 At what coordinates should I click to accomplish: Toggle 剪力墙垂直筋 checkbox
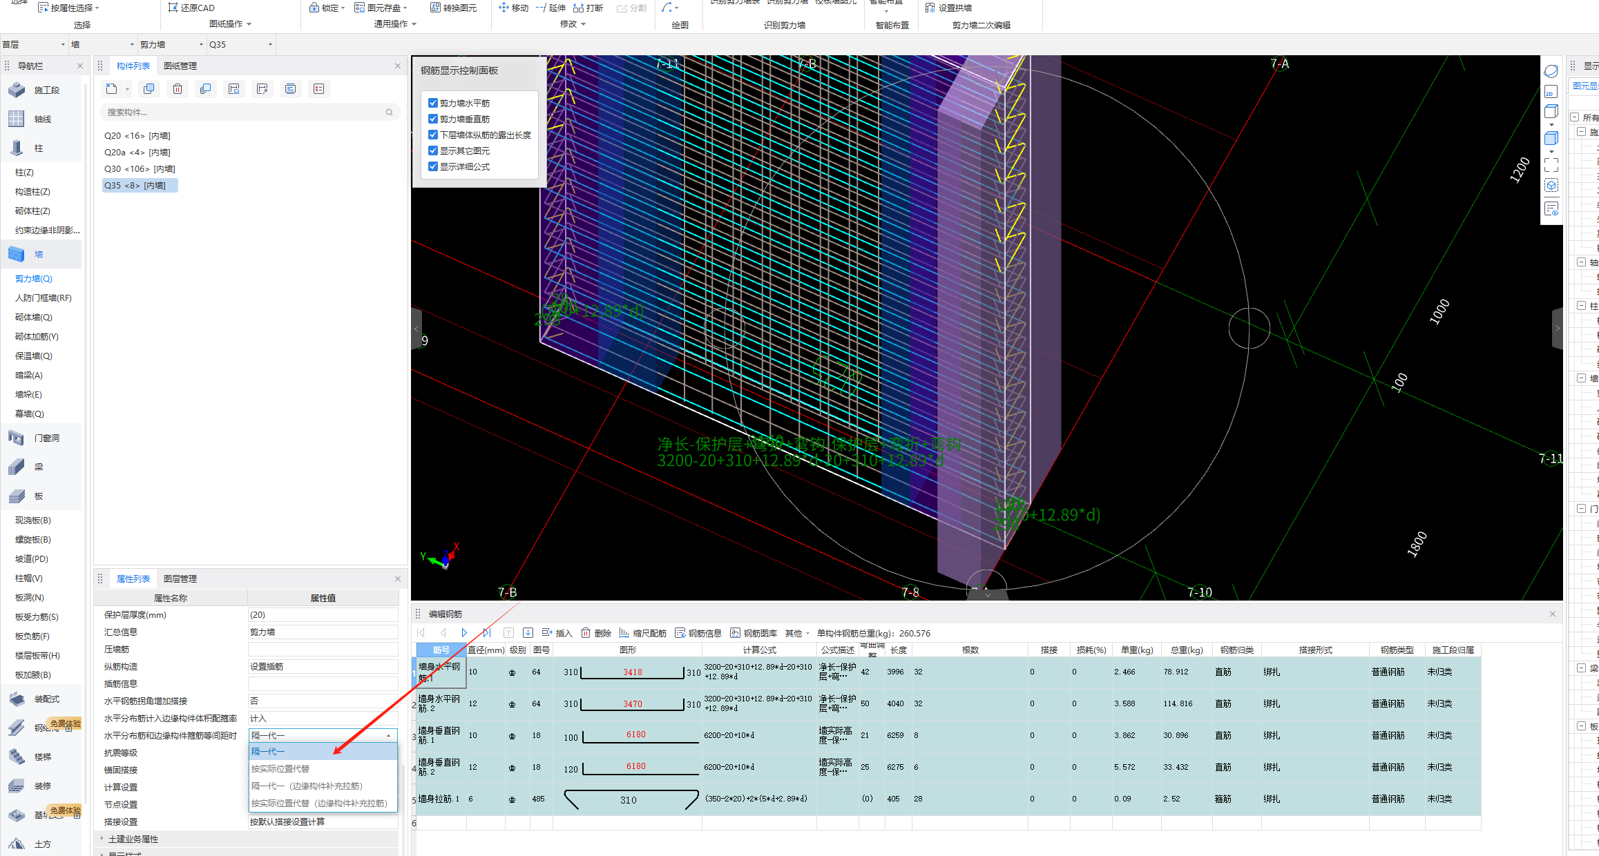point(433,119)
